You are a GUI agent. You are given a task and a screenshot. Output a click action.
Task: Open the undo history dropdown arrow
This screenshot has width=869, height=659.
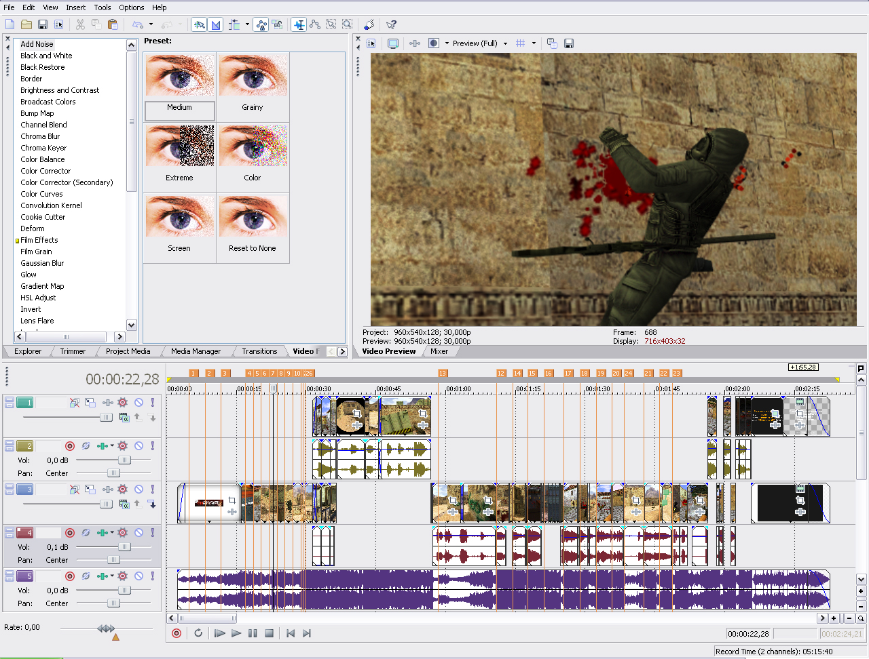coord(151,24)
